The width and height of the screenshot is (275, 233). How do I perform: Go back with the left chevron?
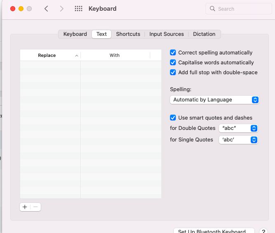(x=46, y=9)
